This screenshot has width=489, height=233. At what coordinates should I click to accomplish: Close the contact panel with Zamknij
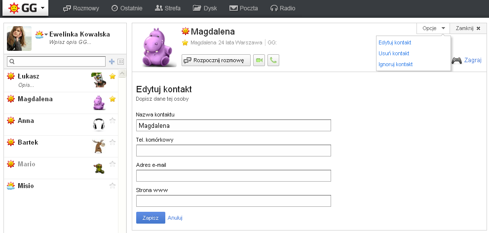468,28
